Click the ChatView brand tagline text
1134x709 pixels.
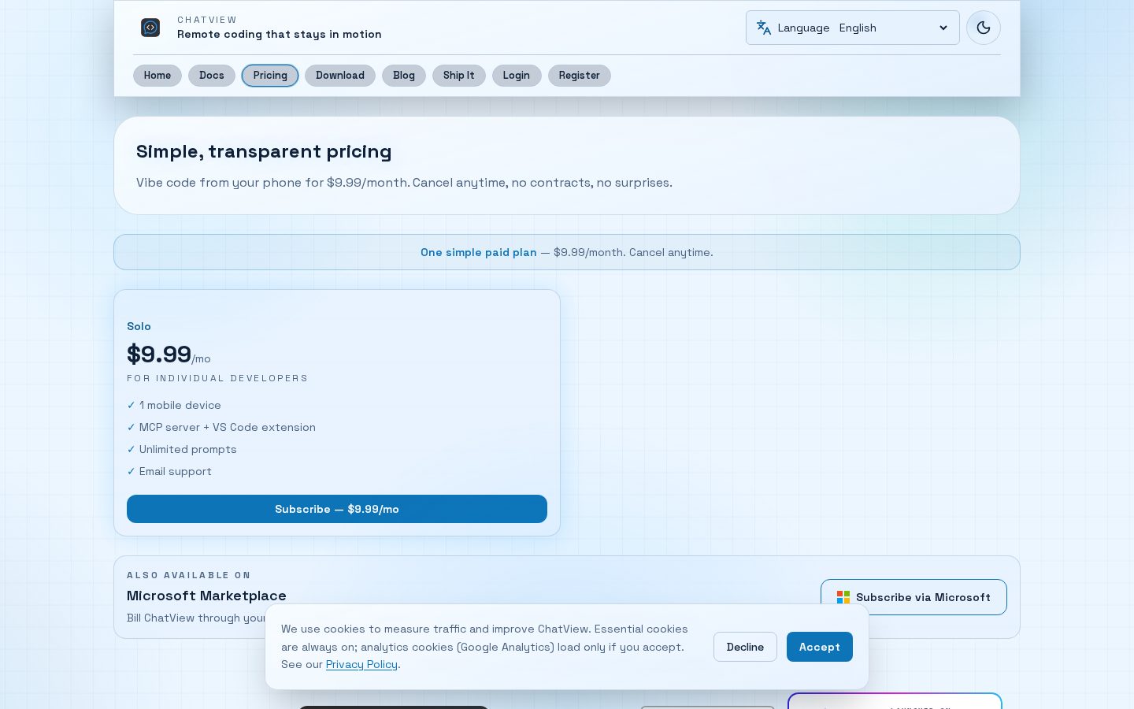click(x=280, y=34)
